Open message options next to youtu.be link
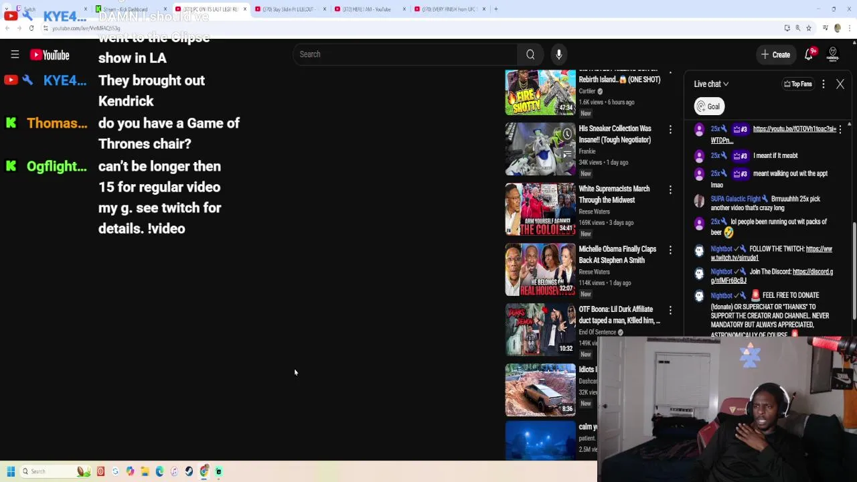The width and height of the screenshot is (857, 482). pos(840,129)
